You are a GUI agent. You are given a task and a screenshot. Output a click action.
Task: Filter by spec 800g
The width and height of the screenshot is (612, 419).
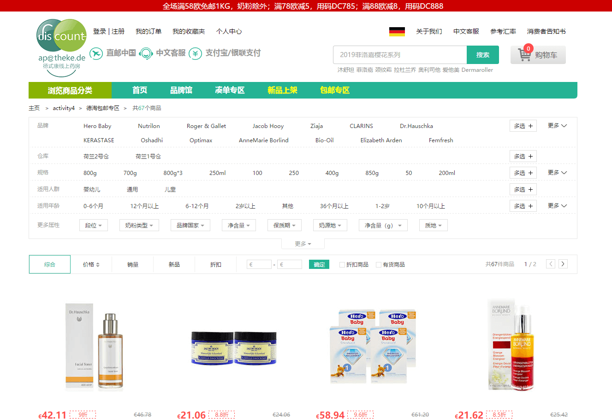(x=90, y=173)
